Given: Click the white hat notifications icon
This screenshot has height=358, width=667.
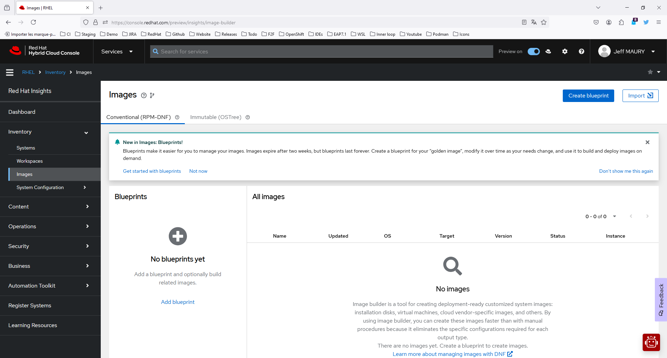Looking at the screenshot, I should [548, 51].
